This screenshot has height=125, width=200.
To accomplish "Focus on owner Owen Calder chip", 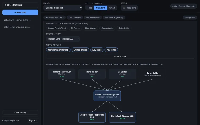I will (107, 28).
